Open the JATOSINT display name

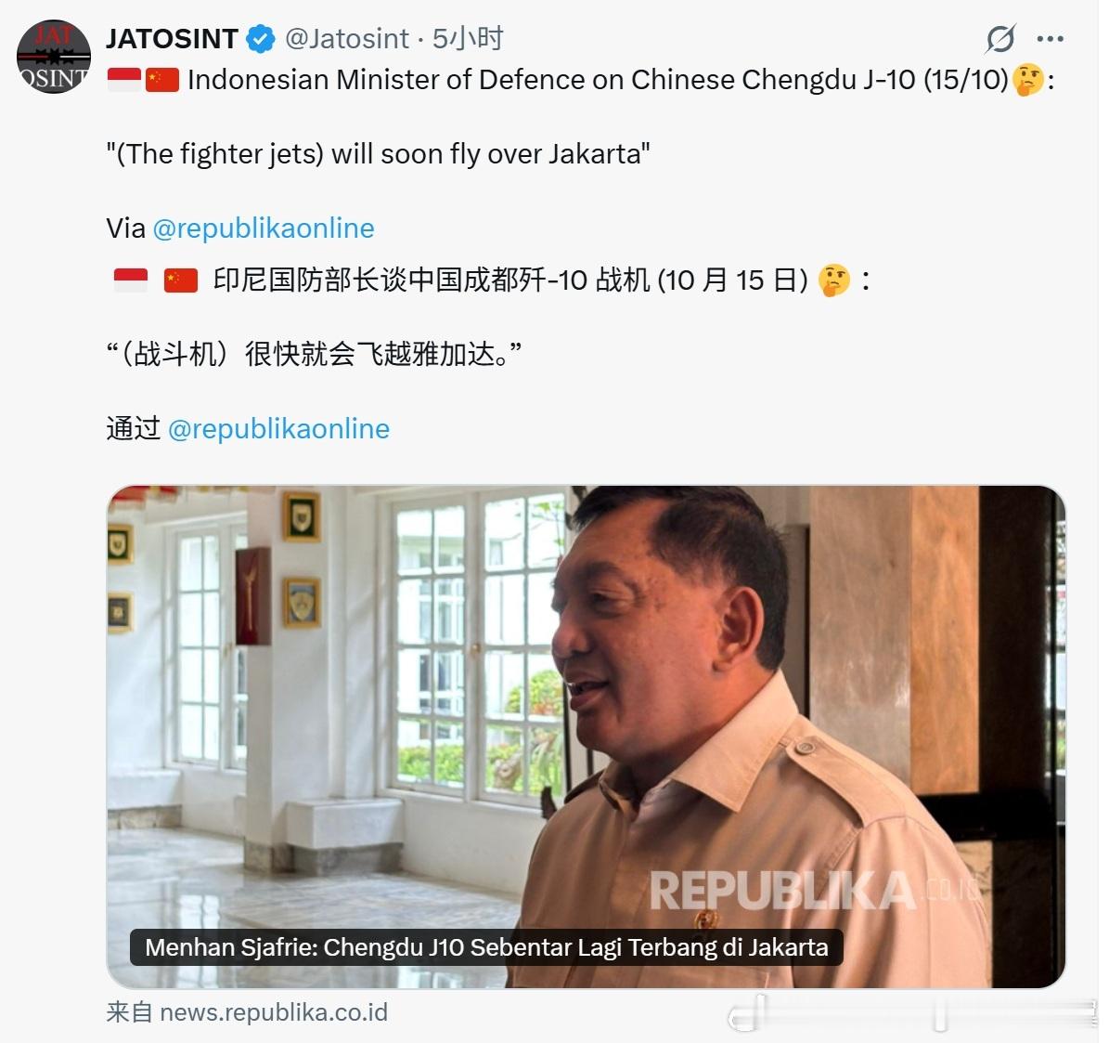click(x=172, y=39)
